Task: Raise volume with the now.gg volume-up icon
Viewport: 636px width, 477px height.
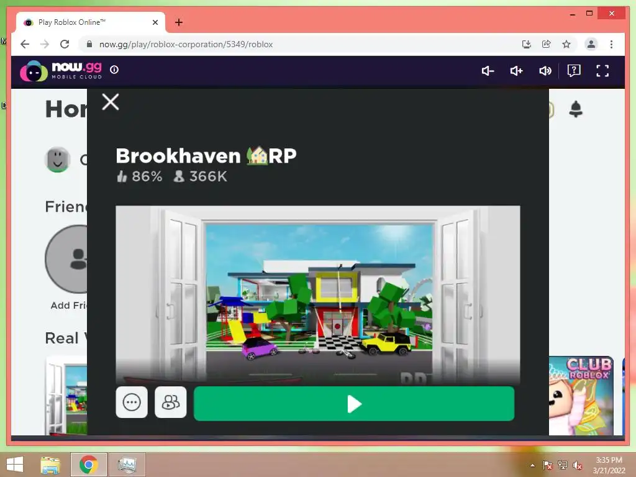Action: tap(516, 71)
